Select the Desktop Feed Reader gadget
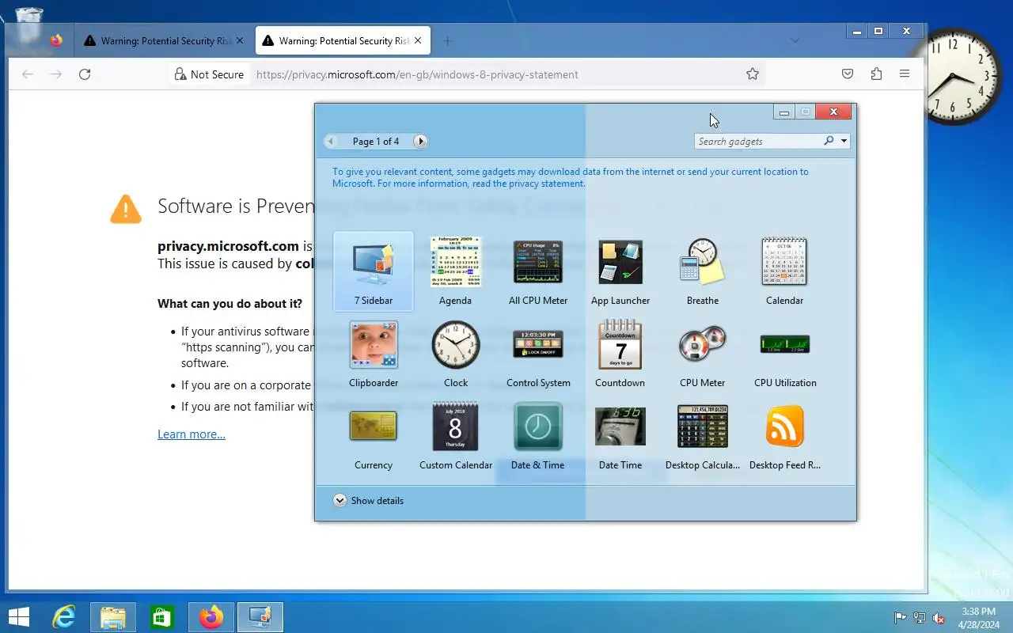1013x633 pixels. click(785, 436)
